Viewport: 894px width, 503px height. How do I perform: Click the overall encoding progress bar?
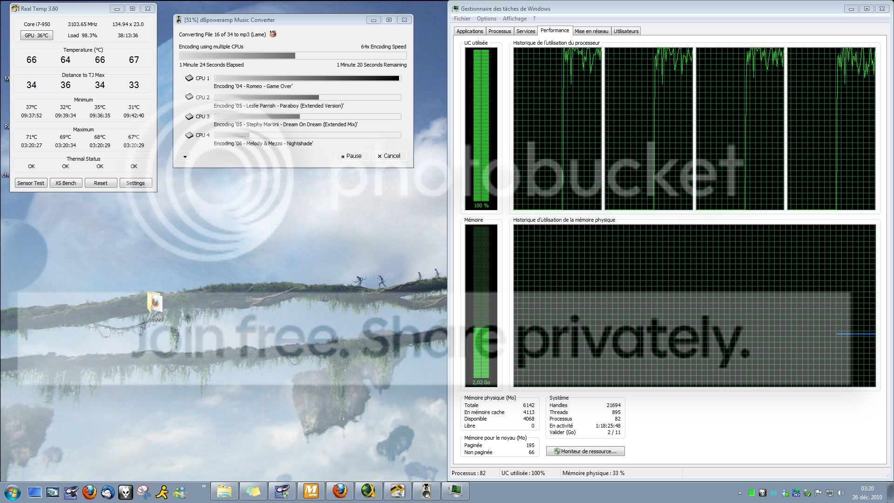click(x=293, y=55)
